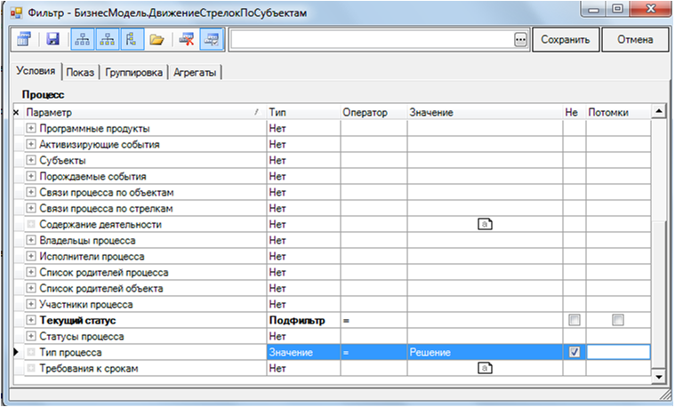
Task: Click the scrollbar down arrow in grid
Action: click(658, 378)
